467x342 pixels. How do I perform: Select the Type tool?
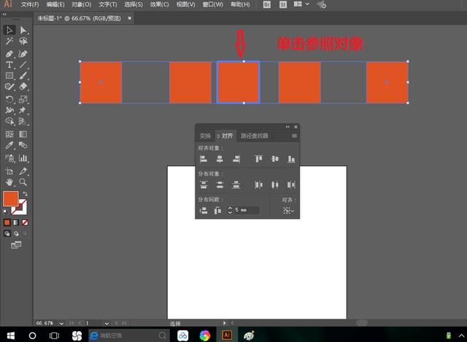(x=9, y=65)
